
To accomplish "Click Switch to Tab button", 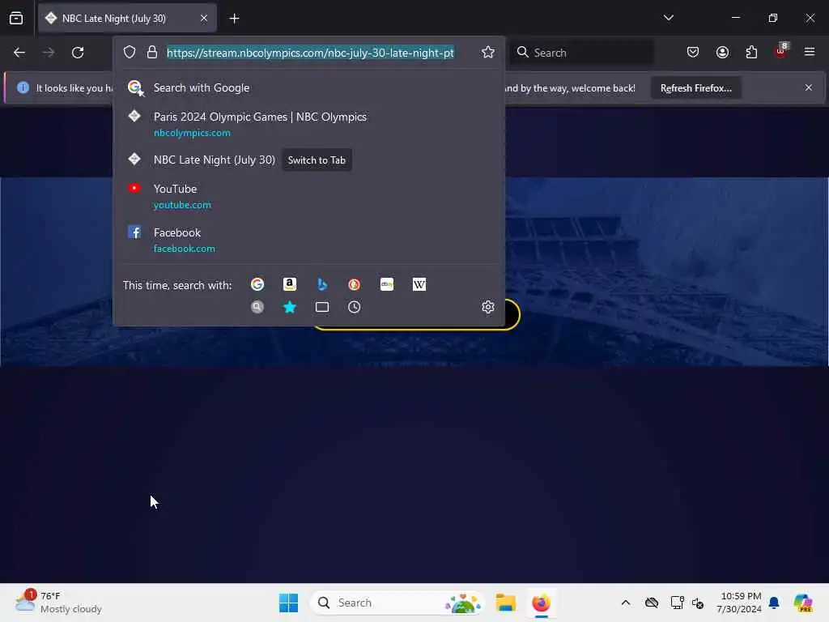I will [317, 160].
